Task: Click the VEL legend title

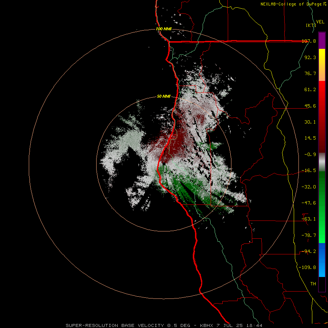Action: coord(320,22)
